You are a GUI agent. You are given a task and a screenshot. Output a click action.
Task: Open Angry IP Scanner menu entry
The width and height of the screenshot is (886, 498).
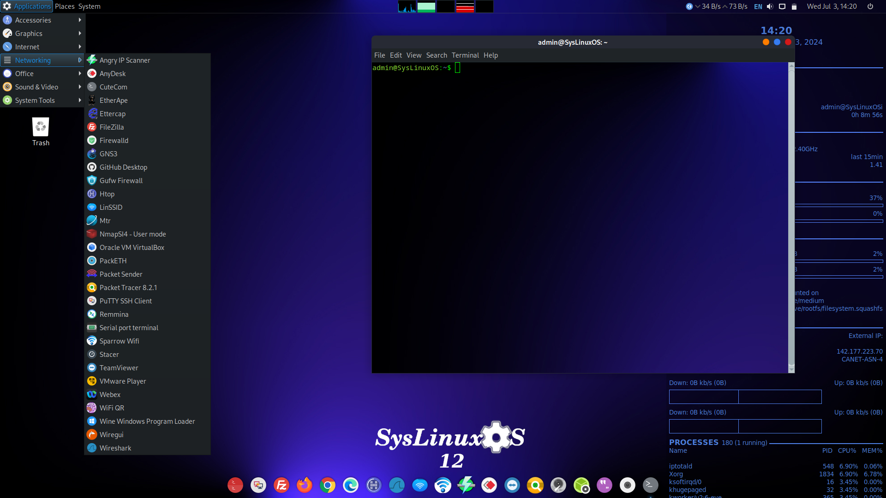coord(147,60)
